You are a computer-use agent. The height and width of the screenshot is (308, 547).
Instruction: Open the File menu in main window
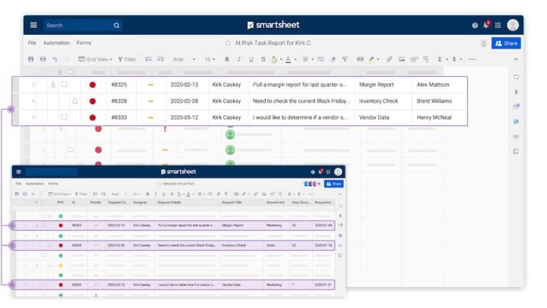coord(32,43)
